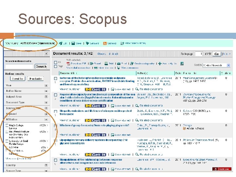Click the Save floppy disk icon
Screen dimensions: 236x177
[73, 43]
